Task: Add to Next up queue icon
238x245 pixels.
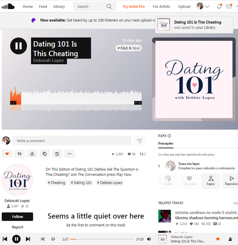Action: (x=57, y=154)
